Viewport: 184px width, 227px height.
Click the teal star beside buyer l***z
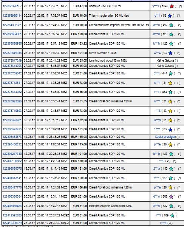tap(171, 92)
